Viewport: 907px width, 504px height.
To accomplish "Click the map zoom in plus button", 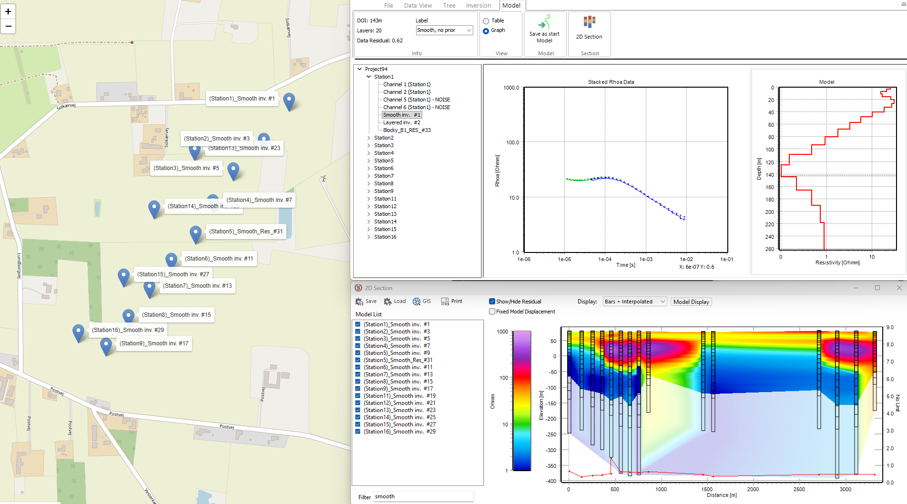I will [x=8, y=11].
